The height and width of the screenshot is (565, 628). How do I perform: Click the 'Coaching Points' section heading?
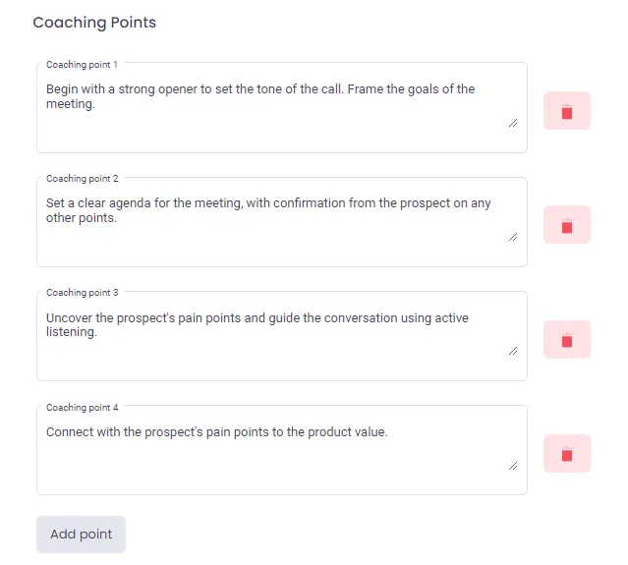(94, 23)
